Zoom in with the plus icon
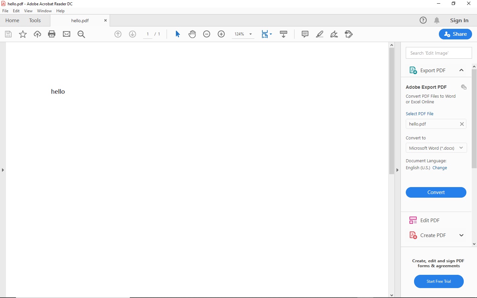477x298 pixels. 221,34
